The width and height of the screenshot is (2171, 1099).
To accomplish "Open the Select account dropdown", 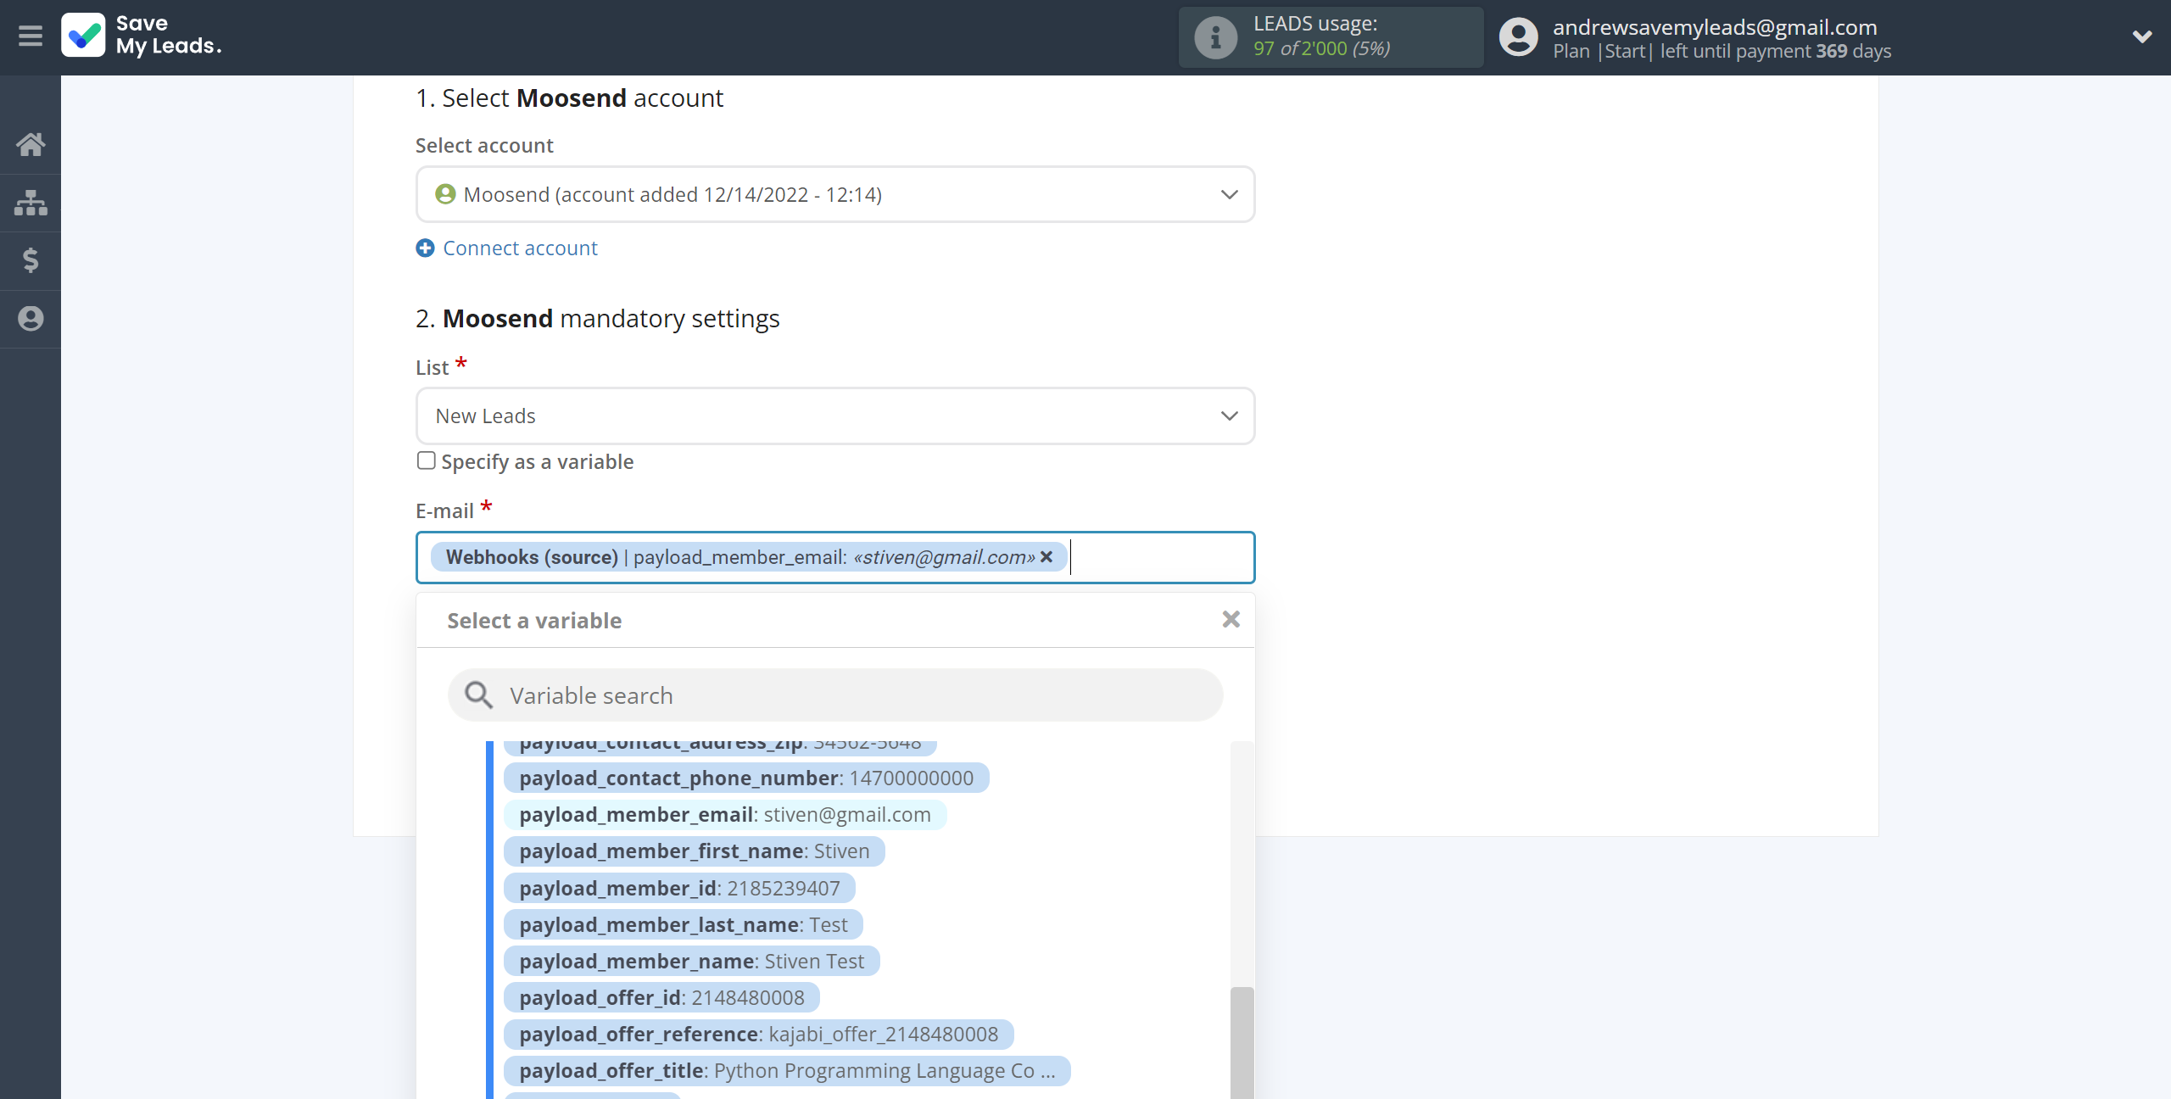I will coord(835,194).
